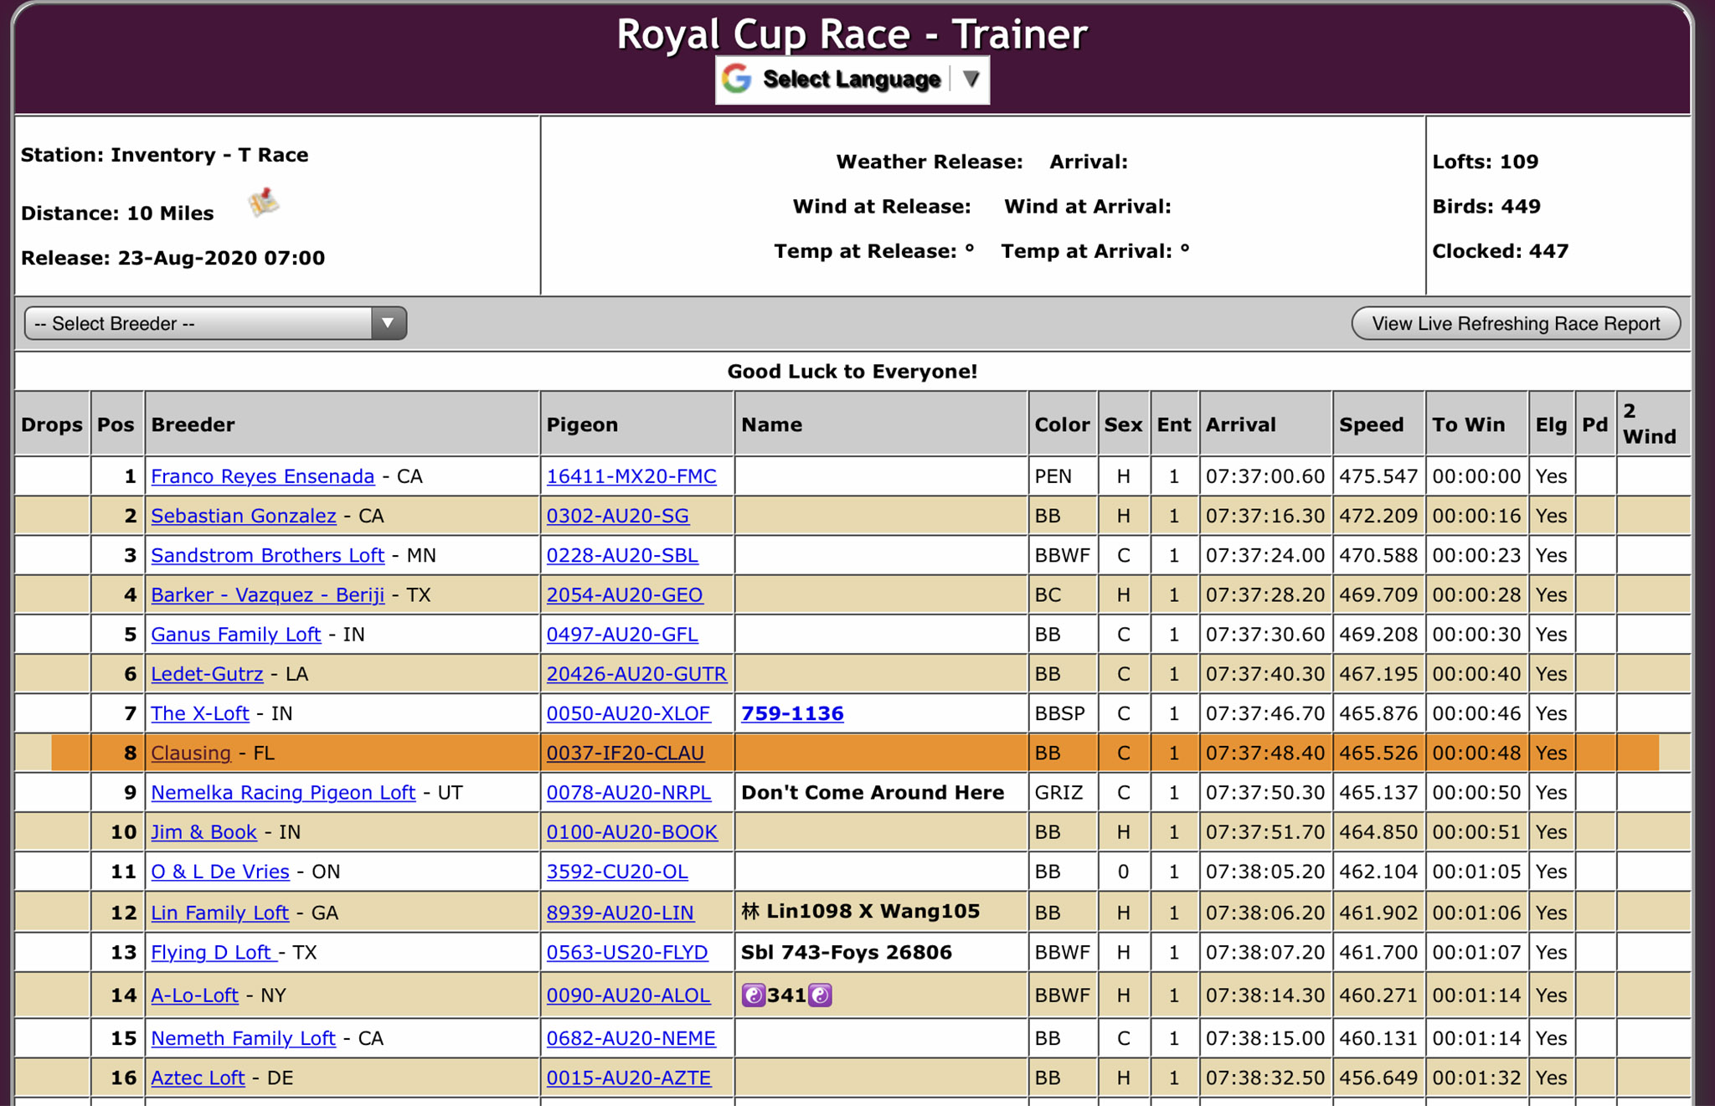Viewport: 1715px width, 1106px height.
Task: Open Sandstrom Brothers Loft breeder link
Action: click(x=267, y=555)
